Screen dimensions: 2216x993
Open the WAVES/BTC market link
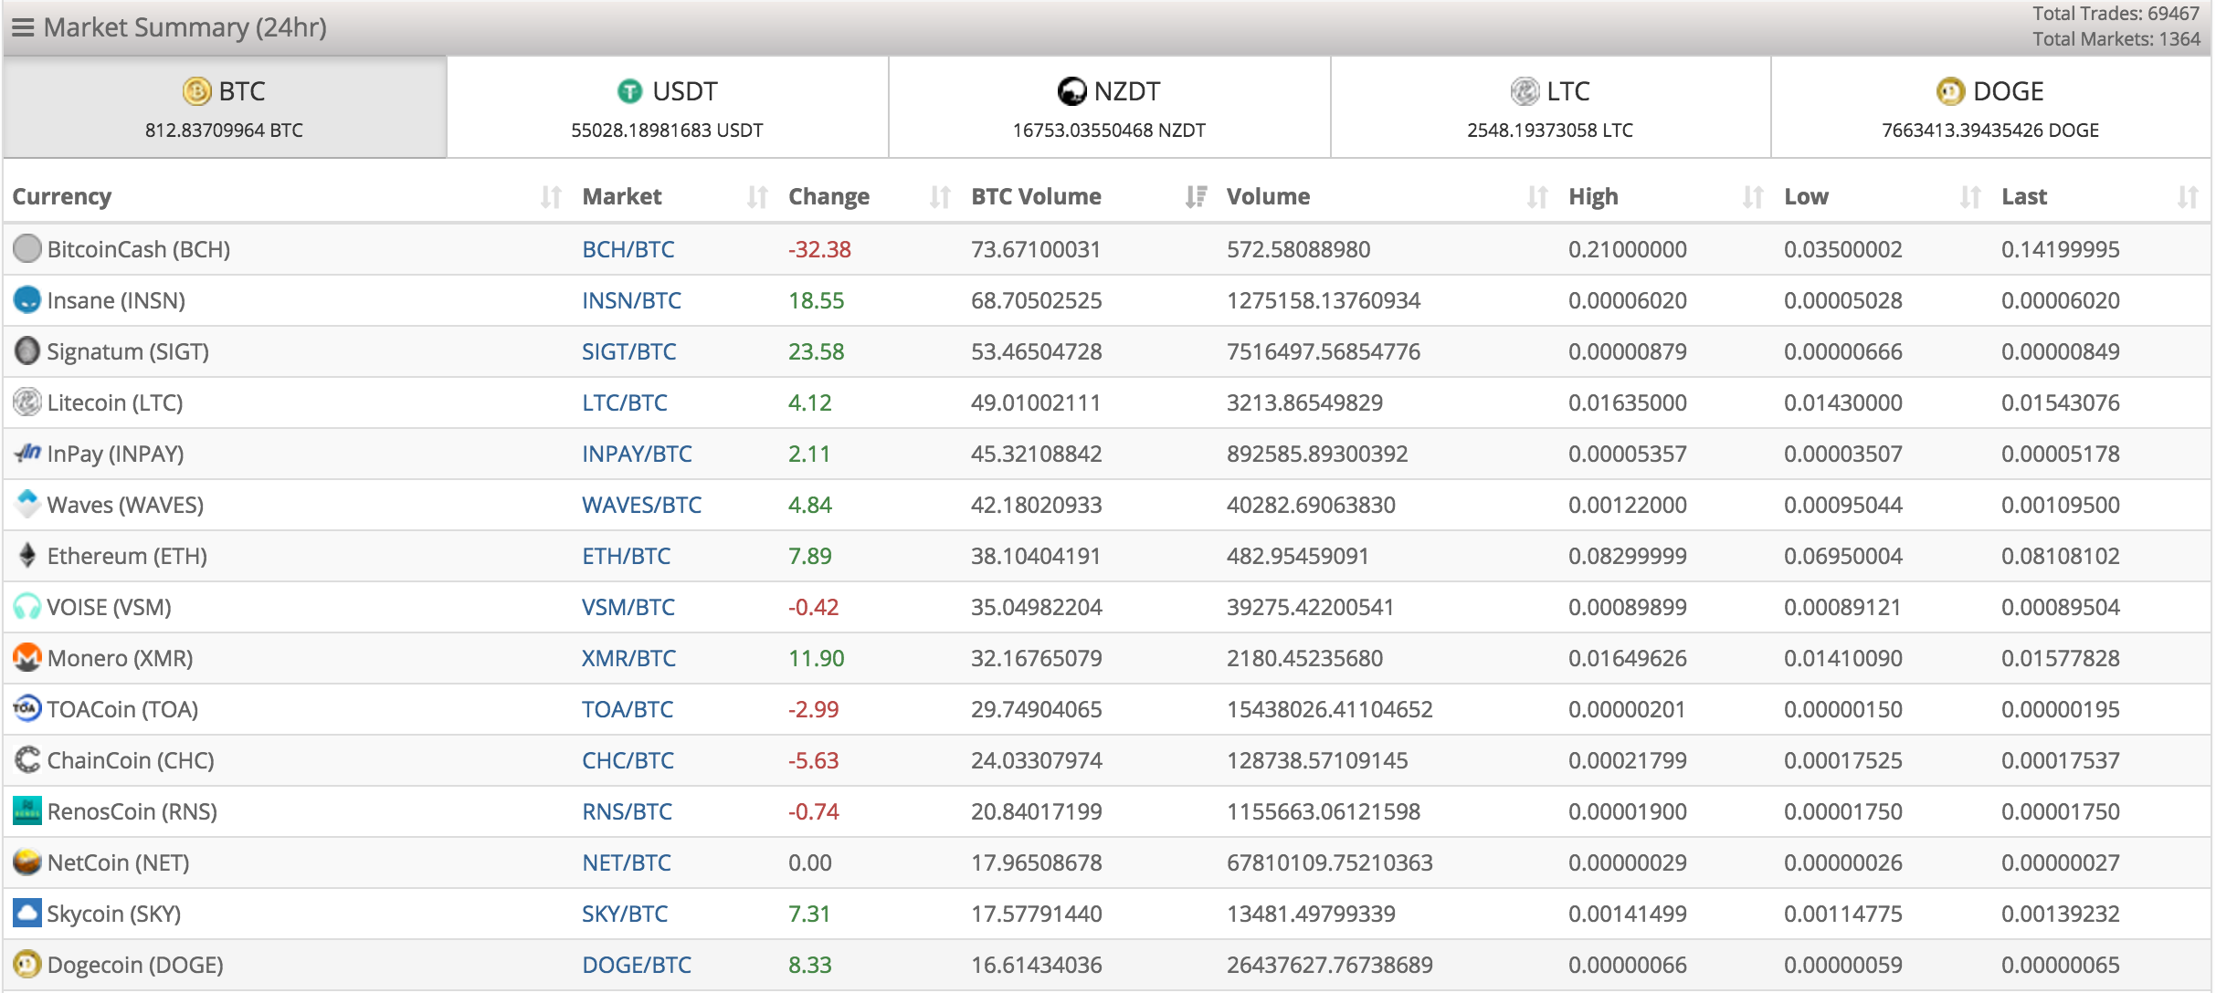[642, 505]
